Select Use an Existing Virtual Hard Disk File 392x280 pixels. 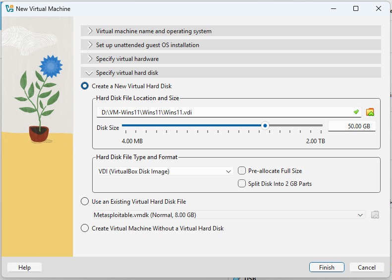[x=85, y=202]
